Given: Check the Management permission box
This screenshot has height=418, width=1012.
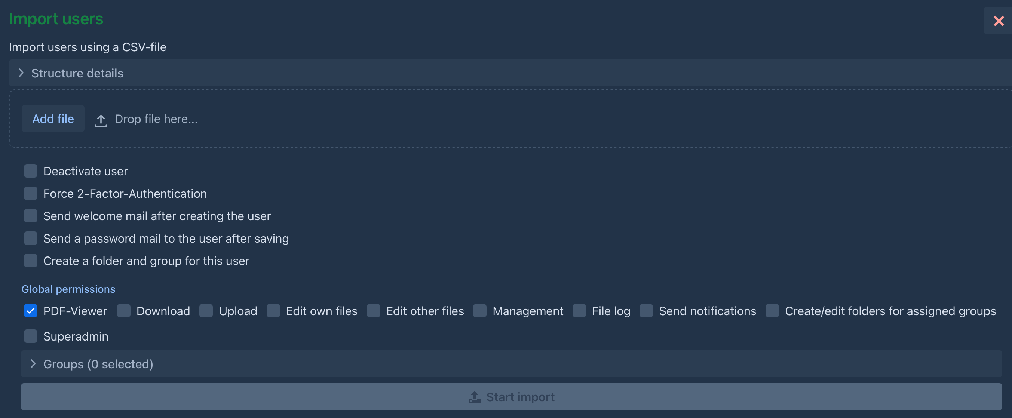Looking at the screenshot, I should 480,311.
